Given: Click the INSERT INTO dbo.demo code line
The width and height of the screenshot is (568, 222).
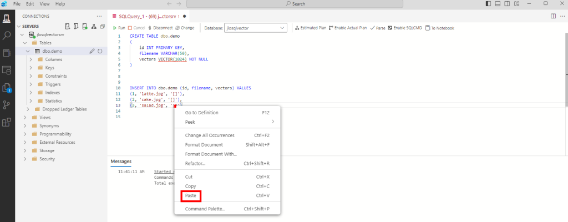Looking at the screenshot, I should tap(190, 88).
